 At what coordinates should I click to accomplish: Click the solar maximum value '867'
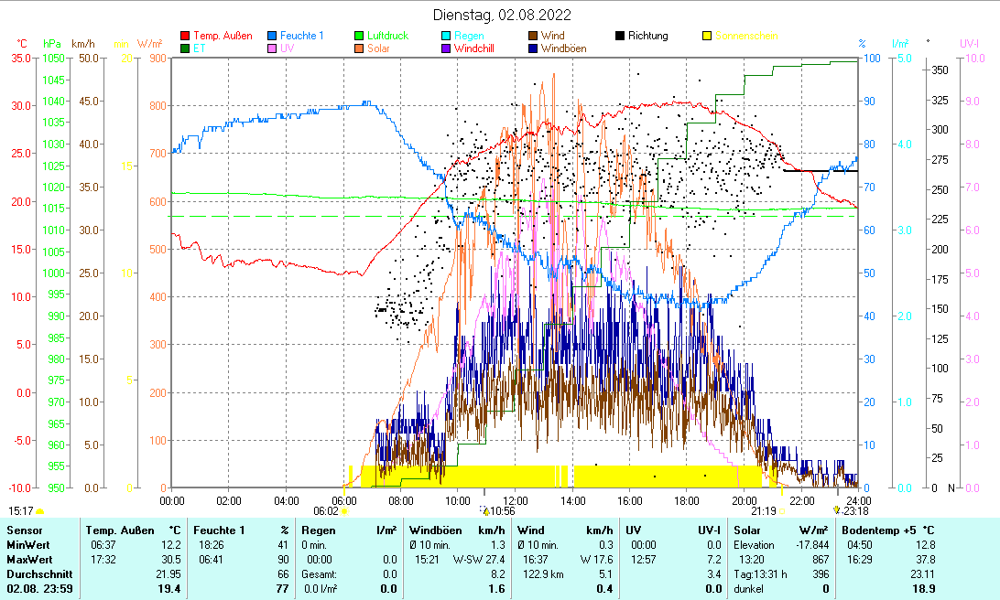[x=821, y=560]
